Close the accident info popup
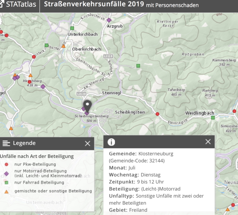The width and height of the screenshot is (238, 215). [x=208, y=142]
